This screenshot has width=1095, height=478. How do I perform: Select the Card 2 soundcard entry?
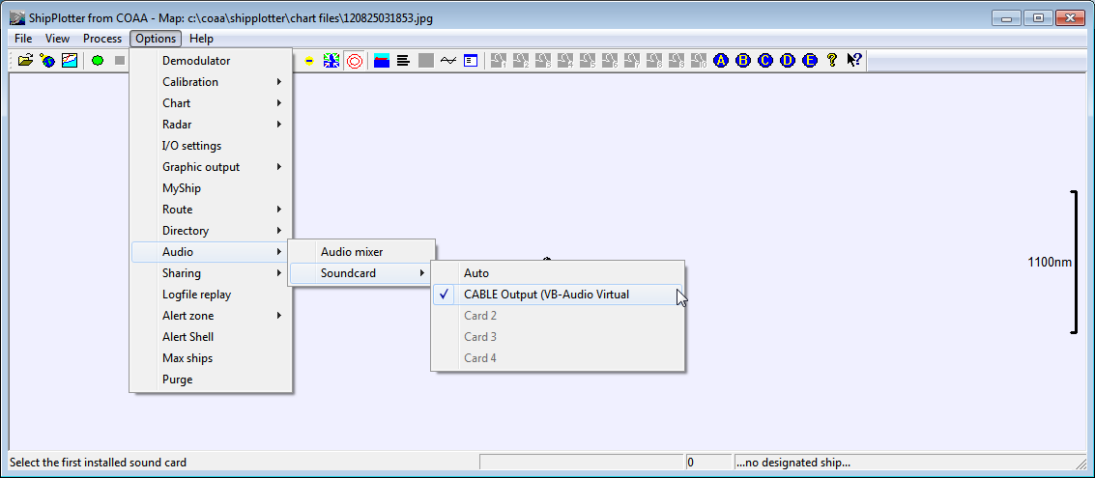tap(558, 316)
